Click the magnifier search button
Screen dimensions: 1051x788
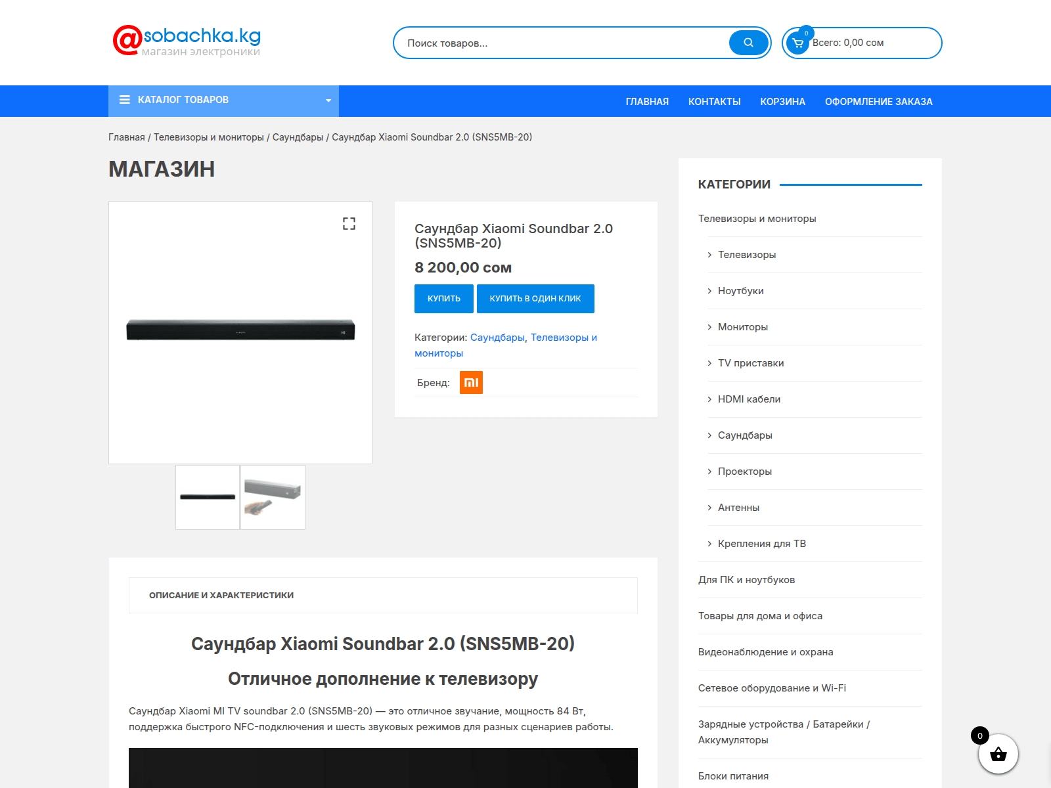748,43
